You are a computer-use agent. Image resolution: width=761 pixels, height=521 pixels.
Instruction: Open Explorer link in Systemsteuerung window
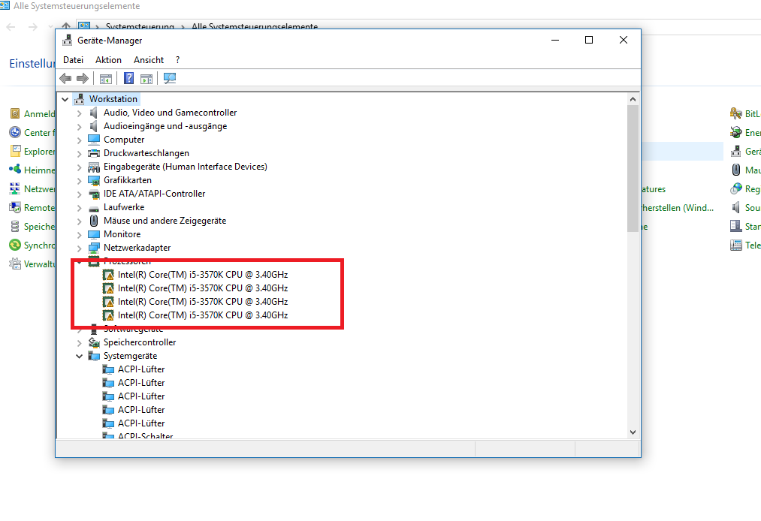(39, 152)
